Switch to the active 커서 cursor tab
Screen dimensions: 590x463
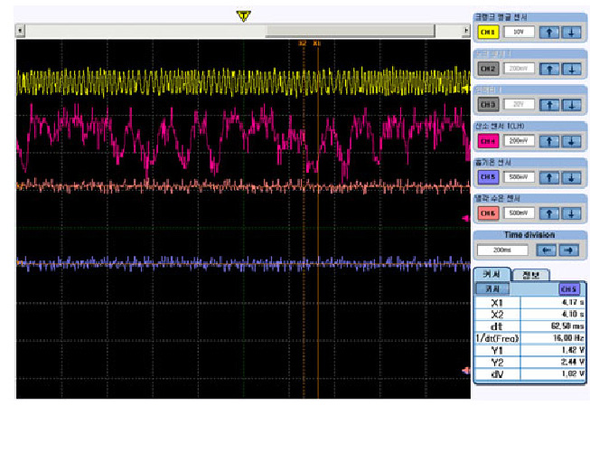point(492,274)
